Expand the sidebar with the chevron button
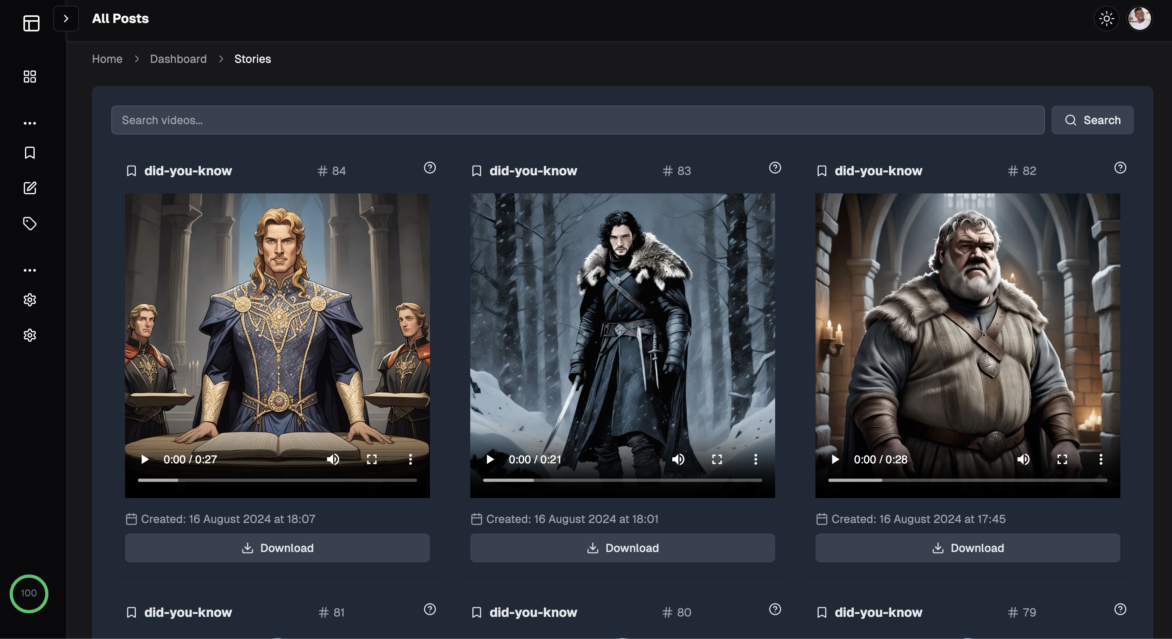This screenshot has width=1172, height=639. click(x=66, y=19)
